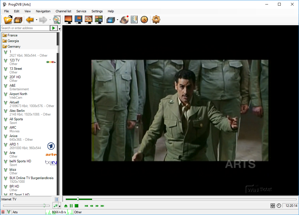Click the channel search magnifier icon

57,20
